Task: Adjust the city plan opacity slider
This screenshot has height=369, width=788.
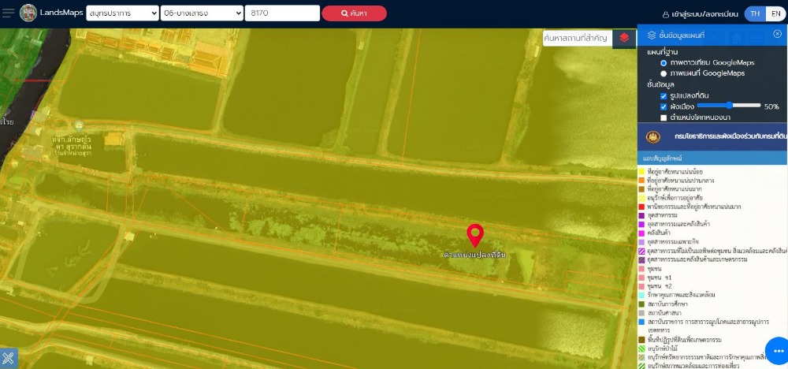Action: (x=729, y=106)
